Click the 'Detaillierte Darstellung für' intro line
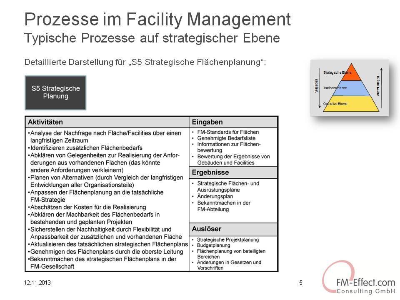 (x=145, y=62)
